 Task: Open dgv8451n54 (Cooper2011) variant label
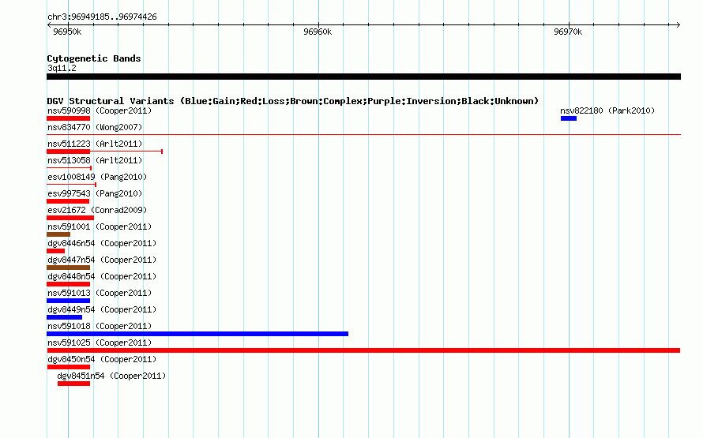(x=111, y=376)
